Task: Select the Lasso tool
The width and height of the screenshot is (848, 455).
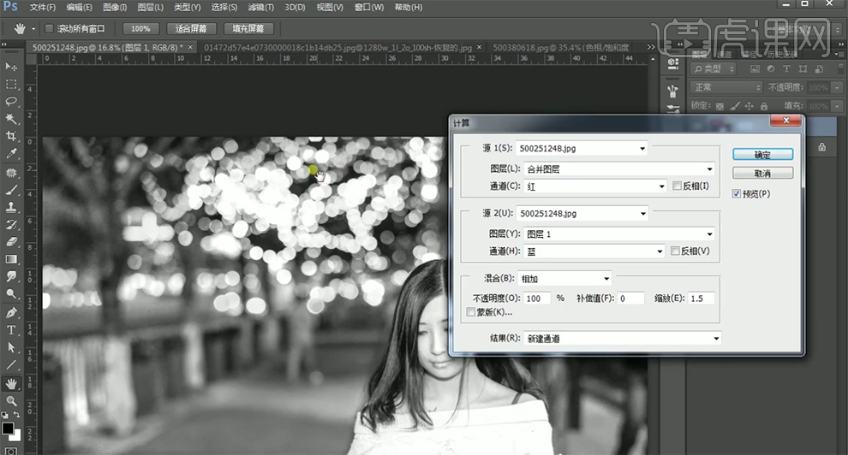Action: (11, 102)
